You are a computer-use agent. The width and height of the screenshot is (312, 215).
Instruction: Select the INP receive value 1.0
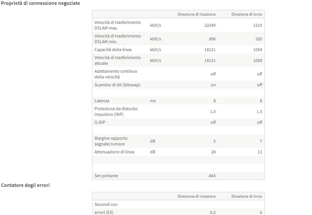tap(213, 112)
